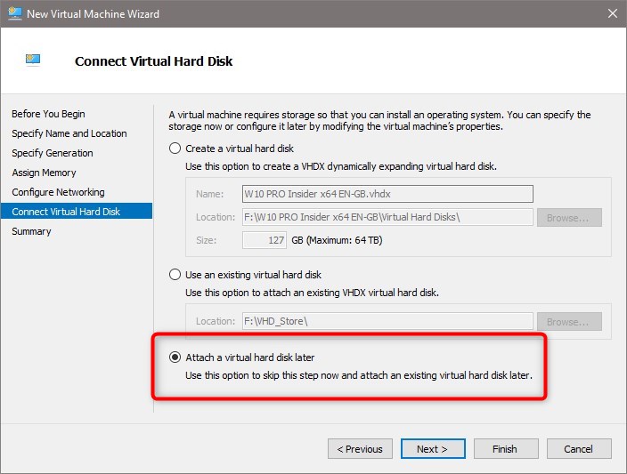Viewport: 627px width, 474px height.
Task: Jump to Specify Generation step
Action: (x=53, y=153)
